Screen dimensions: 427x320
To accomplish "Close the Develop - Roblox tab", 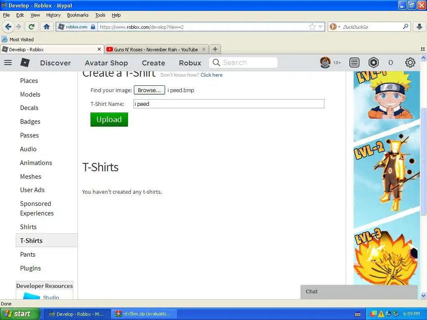I will point(99,49).
